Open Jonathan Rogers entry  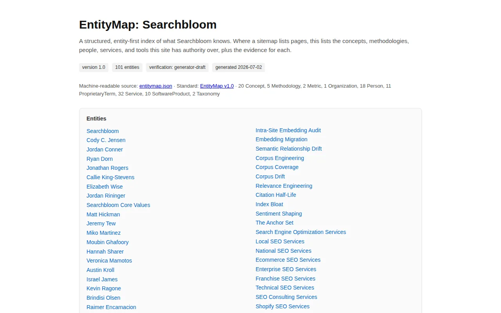107,168
